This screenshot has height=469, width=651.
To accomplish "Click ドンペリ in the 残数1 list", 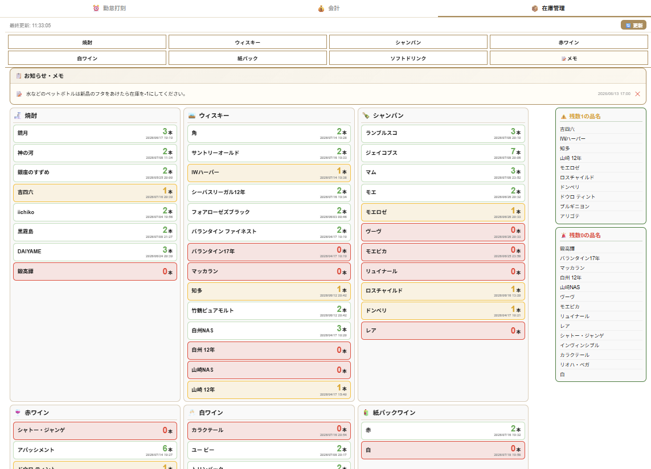I will tap(569, 187).
